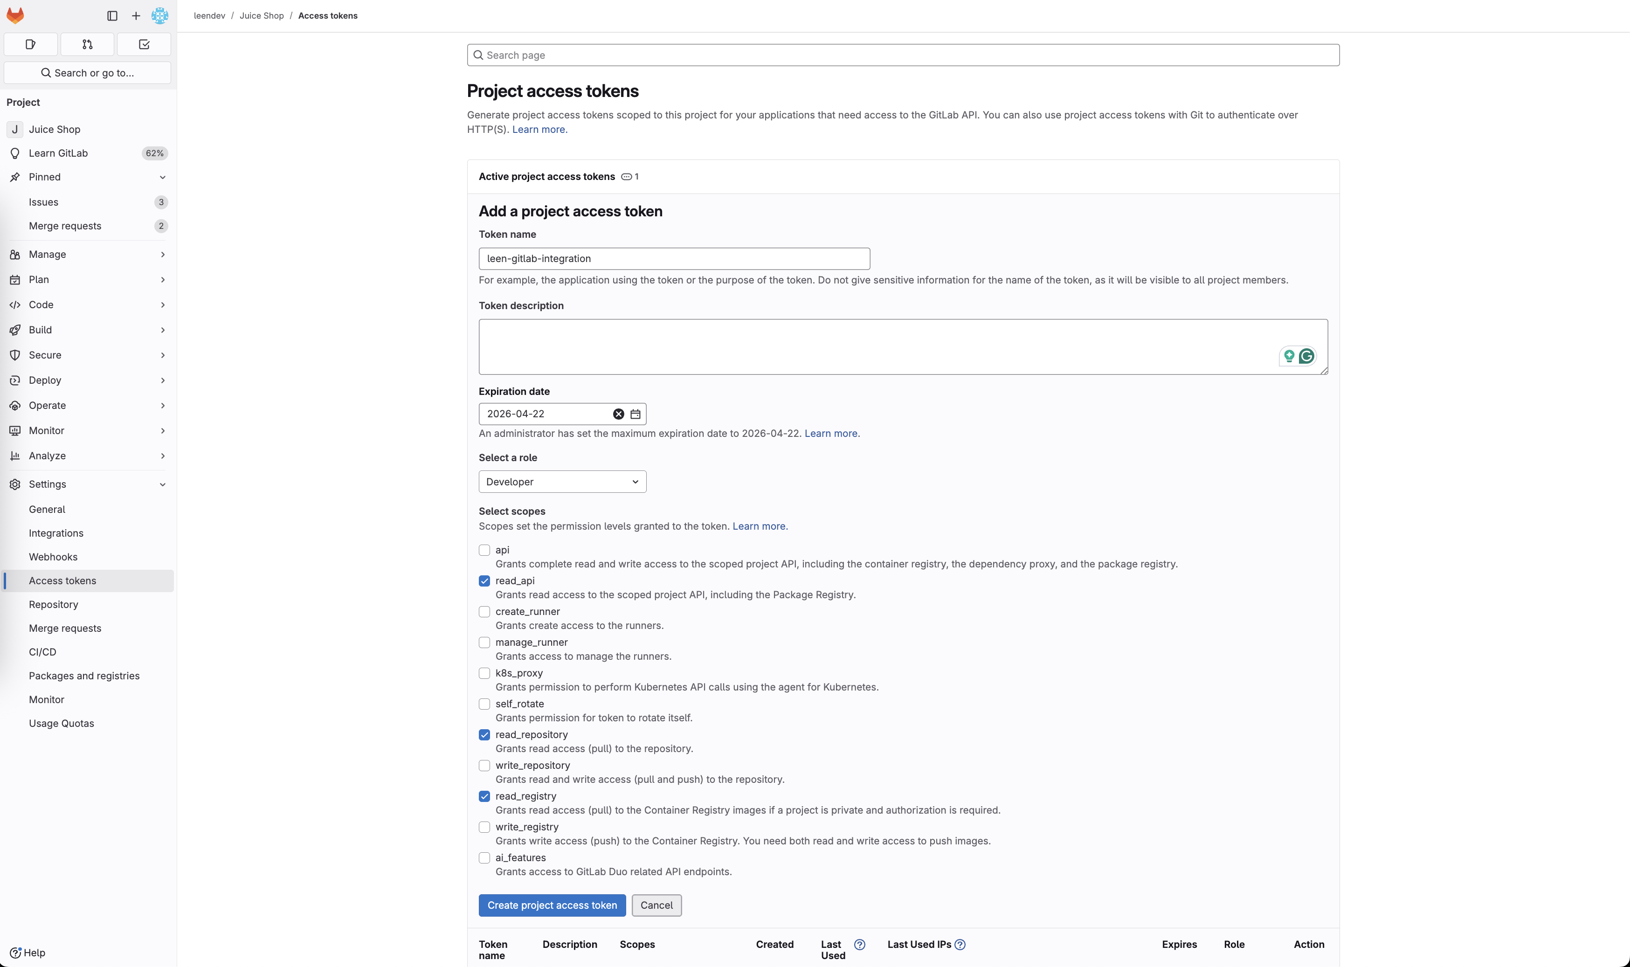Open the user avatar menu
This screenshot has width=1630, height=967.
(159, 16)
